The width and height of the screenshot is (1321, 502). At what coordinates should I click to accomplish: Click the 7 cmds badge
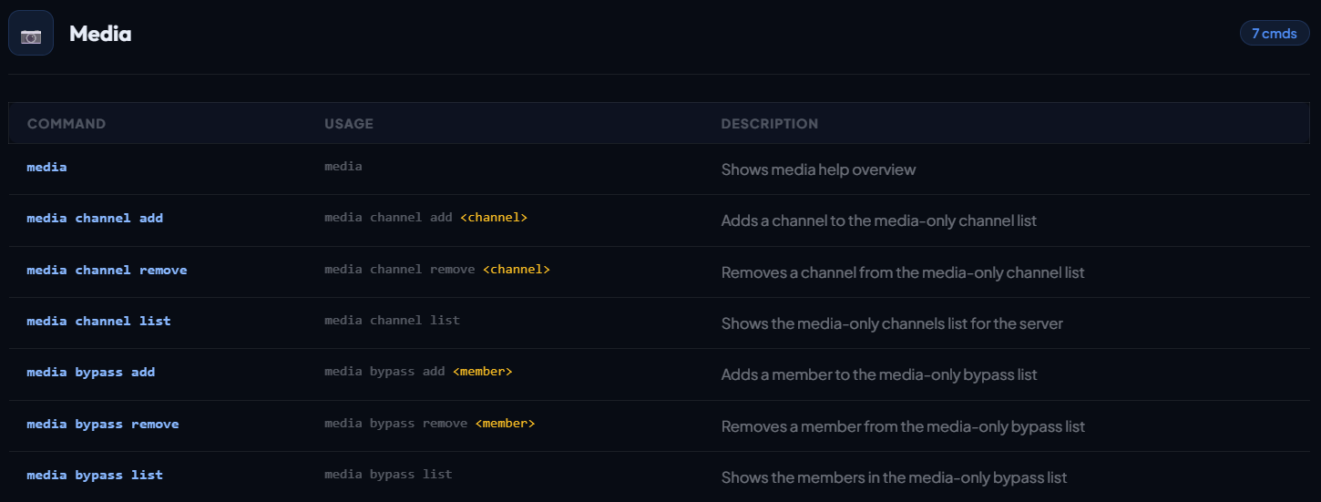coord(1274,33)
